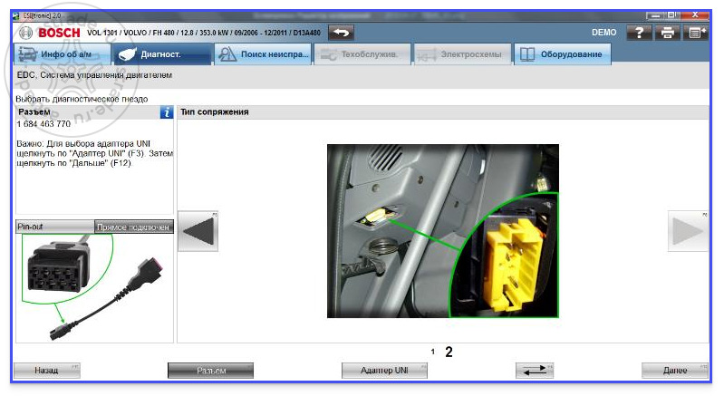724x396 pixels.
Task: Switch to the Pin-out tab
Action: point(55,227)
